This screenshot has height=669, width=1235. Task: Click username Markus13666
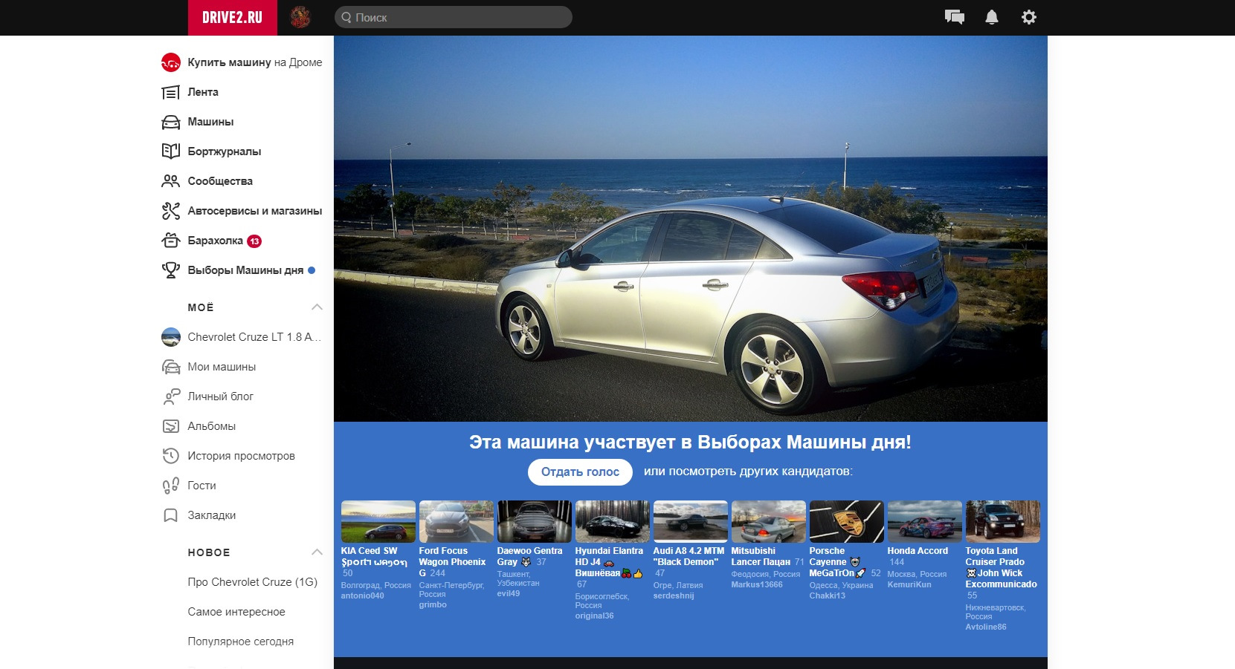click(x=757, y=584)
